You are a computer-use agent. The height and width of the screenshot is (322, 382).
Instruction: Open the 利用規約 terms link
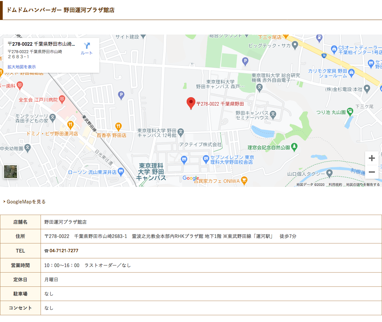tap(335, 185)
